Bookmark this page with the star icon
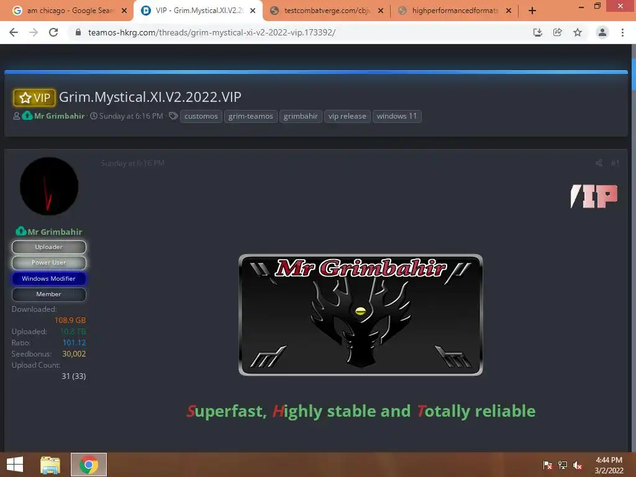This screenshot has height=477, width=636. tap(578, 32)
